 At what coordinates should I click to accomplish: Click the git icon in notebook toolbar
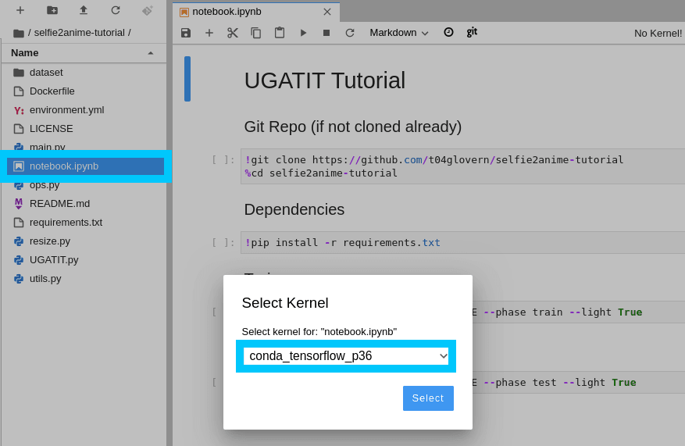click(x=472, y=32)
